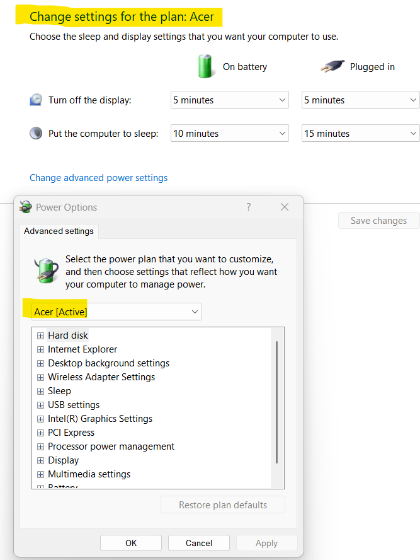Select the Sleep tree item
420x560 pixels.
click(x=60, y=391)
